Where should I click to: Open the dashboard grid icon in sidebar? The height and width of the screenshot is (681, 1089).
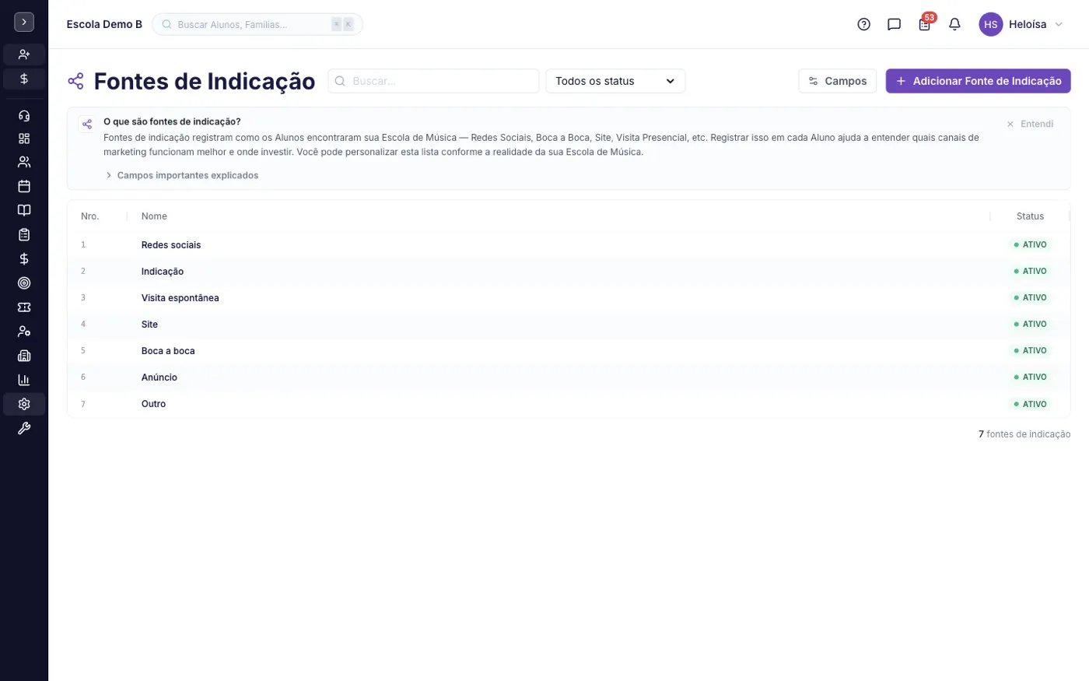pyautogui.click(x=24, y=139)
